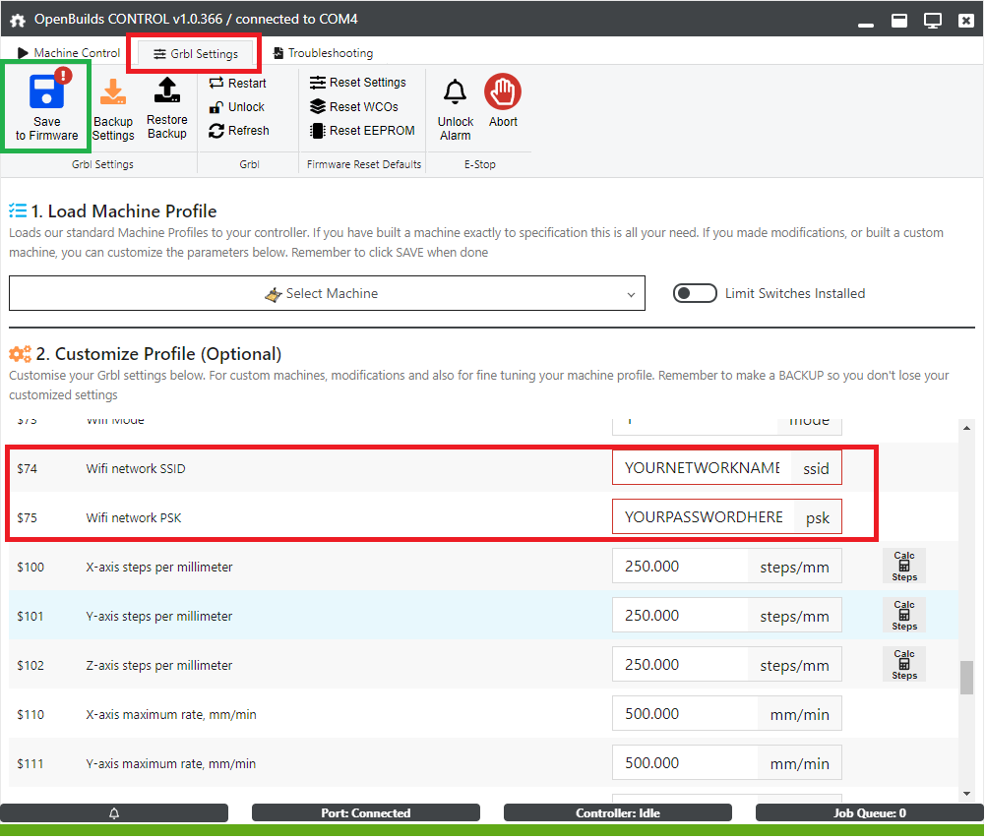This screenshot has height=839, width=986.
Task: Open Calc Steps for Y-axis steps
Action: 904,616
